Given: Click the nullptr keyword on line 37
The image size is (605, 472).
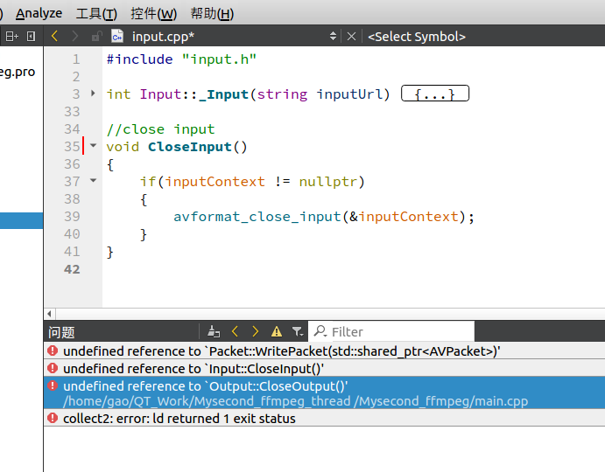Looking at the screenshot, I should pyautogui.click(x=328, y=182).
